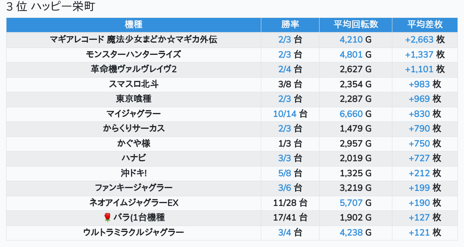Click the 沖ドキ! machine name
The image size is (464, 247).
134,173
